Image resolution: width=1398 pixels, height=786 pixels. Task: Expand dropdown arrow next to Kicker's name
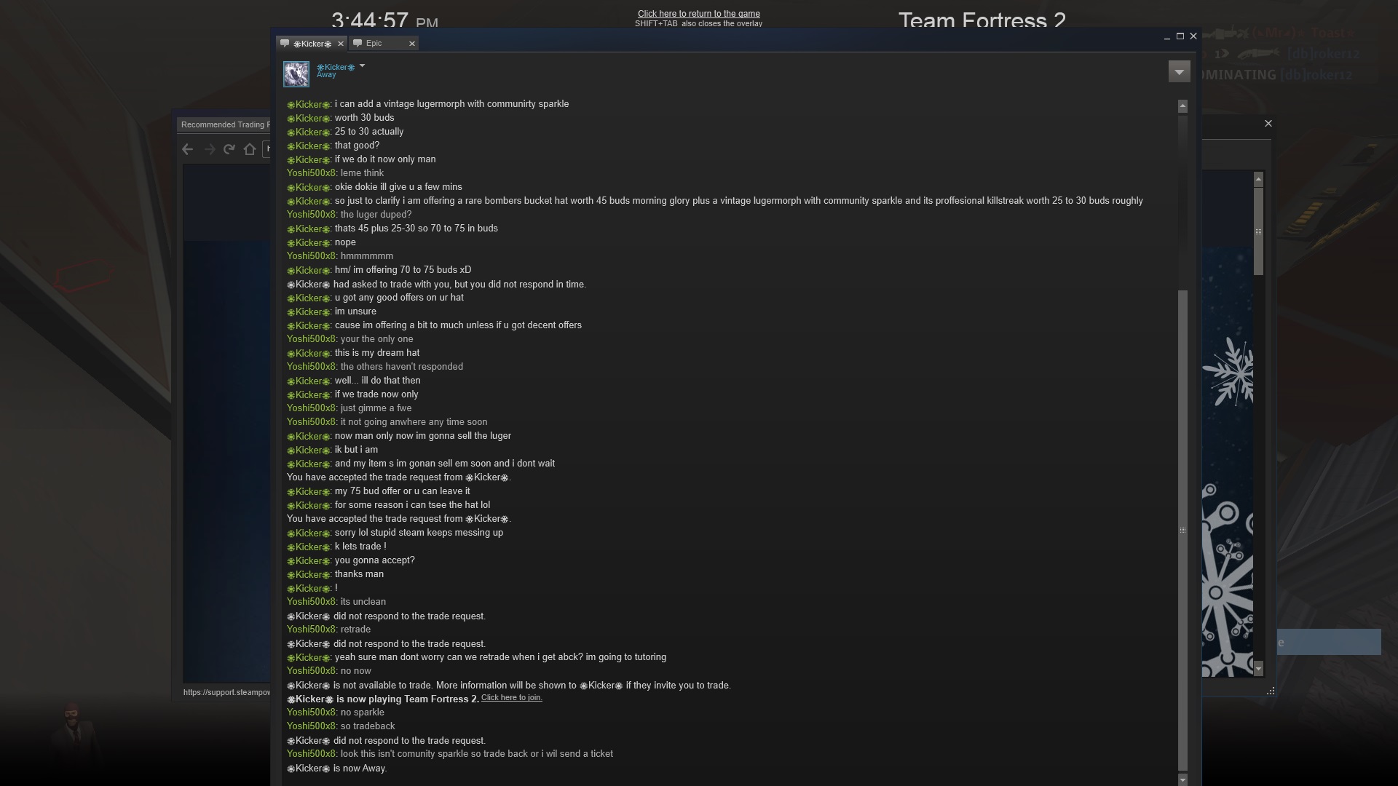tap(363, 66)
